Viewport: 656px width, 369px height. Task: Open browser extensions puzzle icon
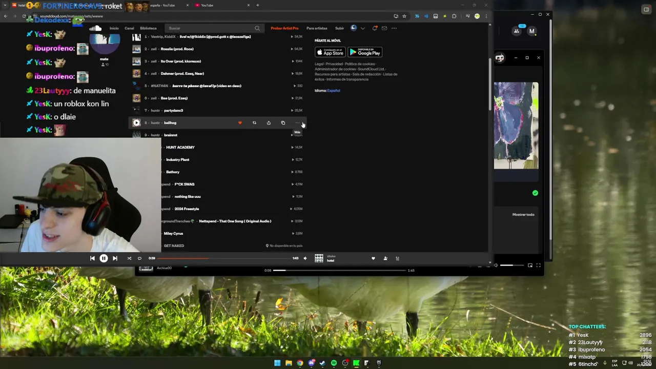pos(454,16)
